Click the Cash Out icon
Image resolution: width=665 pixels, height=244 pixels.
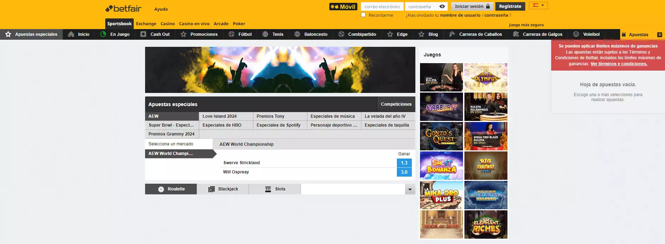coord(143,34)
